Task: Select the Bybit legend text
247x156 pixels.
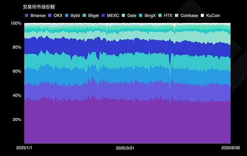Action: point(75,16)
